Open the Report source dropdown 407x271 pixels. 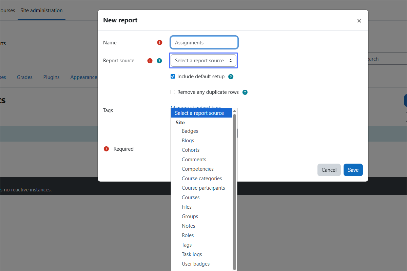pyautogui.click(x=203, y=61)
